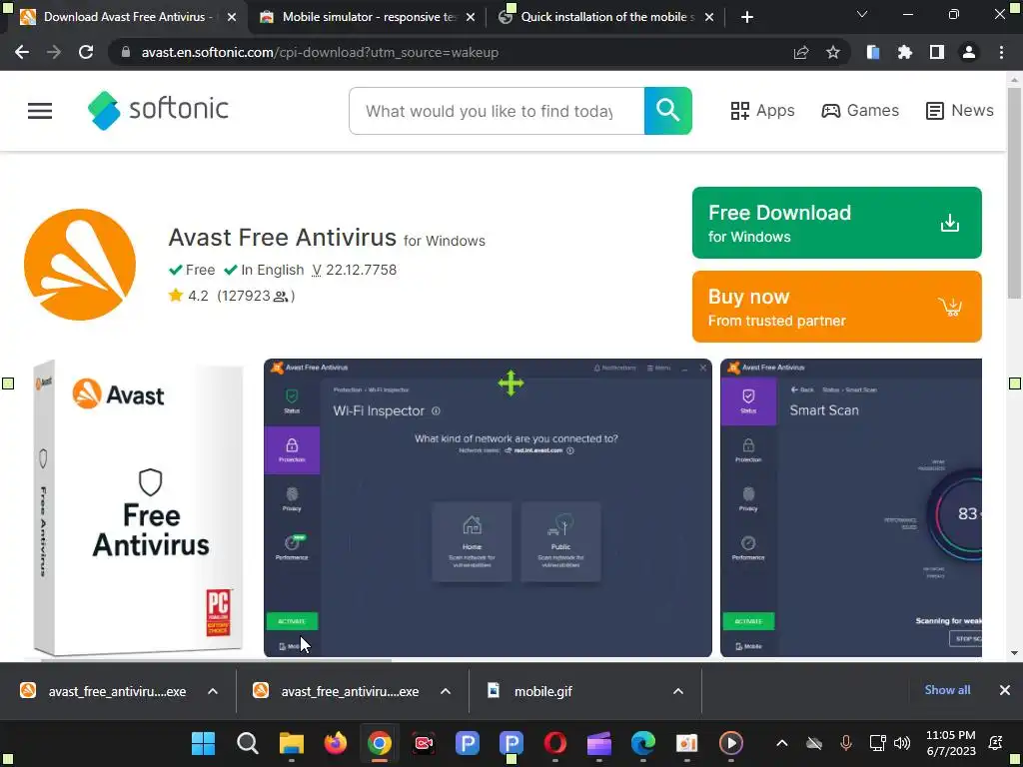Go back in the browser
Image resolution: width=1023 pixels, height=767 pixels.
coord(22,52)
